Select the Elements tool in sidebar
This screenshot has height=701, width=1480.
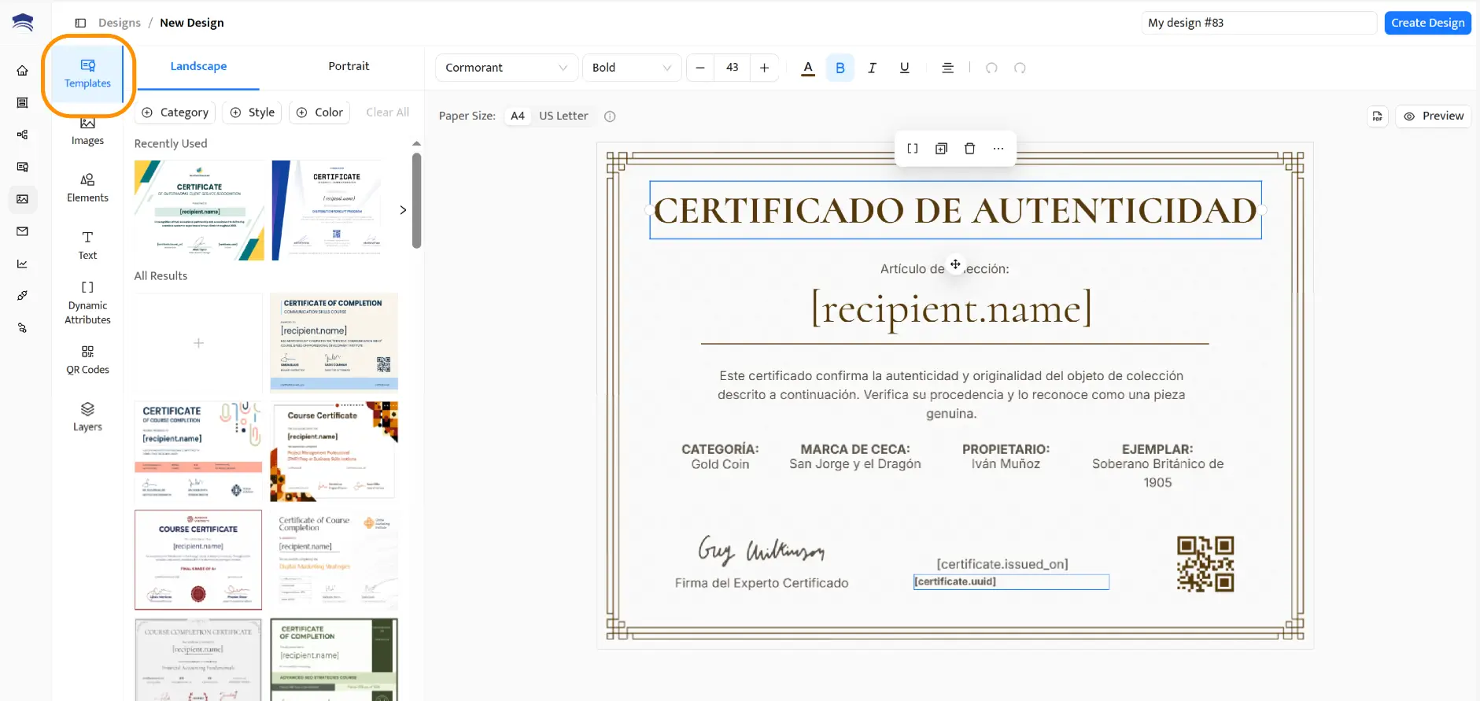pos(87,188)
